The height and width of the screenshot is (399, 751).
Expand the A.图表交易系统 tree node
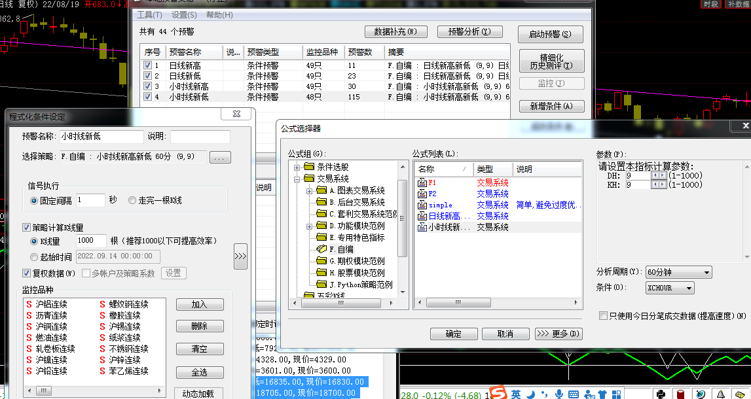pos(310,191)
